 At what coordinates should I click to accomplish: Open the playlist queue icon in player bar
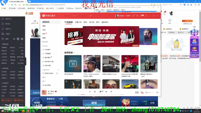[x=157, y=92]
